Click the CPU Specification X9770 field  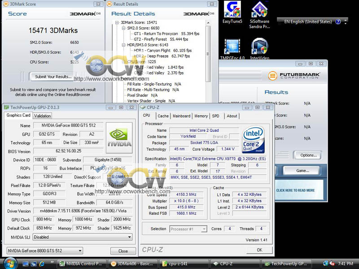pos(218,159)
